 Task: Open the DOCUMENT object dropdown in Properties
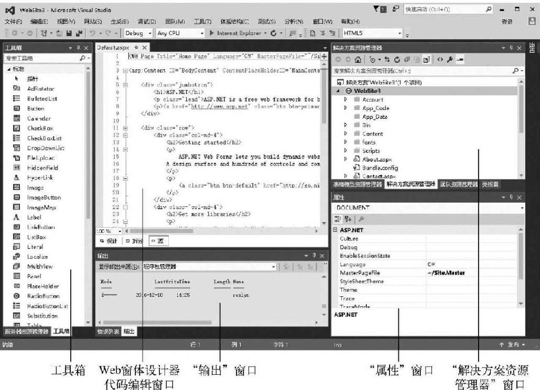pos(429,208)
